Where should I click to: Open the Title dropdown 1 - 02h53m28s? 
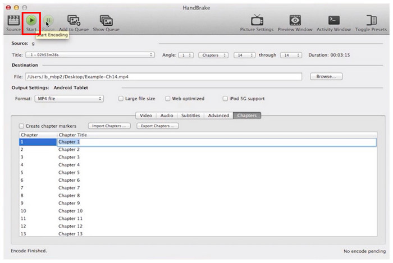90,55
